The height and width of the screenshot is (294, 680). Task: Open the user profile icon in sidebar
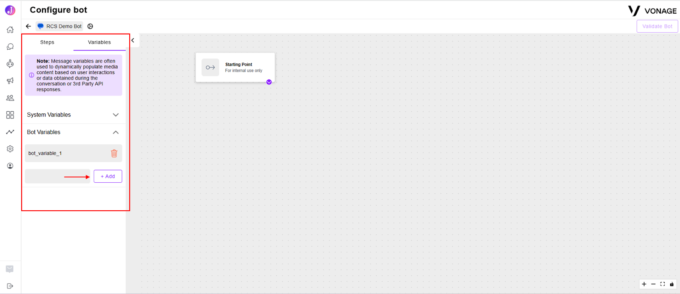click(x=10, y=166)
